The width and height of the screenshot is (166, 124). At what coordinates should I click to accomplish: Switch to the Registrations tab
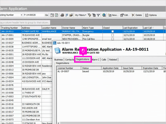(x=83, y=59)
